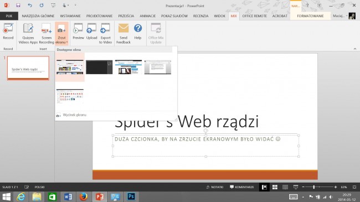Switch to Normal view in status bar
The height and width of the screenshot is (202, 360).
[x=264, y=187]
